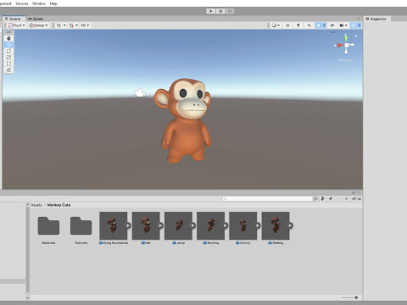Expand the Walking asset contents arrow
Image resolution: width=407 pixels, height=305 pixels.
point(290,225)
